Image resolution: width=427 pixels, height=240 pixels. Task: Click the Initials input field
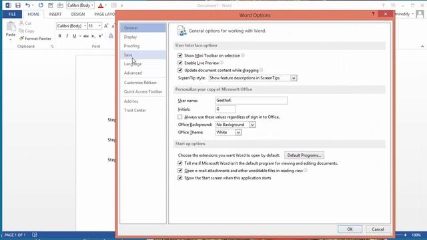(226, 109)
